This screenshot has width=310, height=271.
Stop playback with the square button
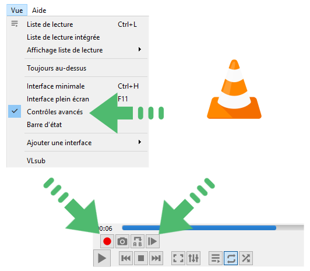[141, 258]
